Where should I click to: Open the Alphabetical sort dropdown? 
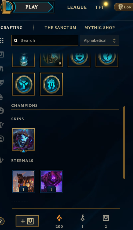coord(99,40)
